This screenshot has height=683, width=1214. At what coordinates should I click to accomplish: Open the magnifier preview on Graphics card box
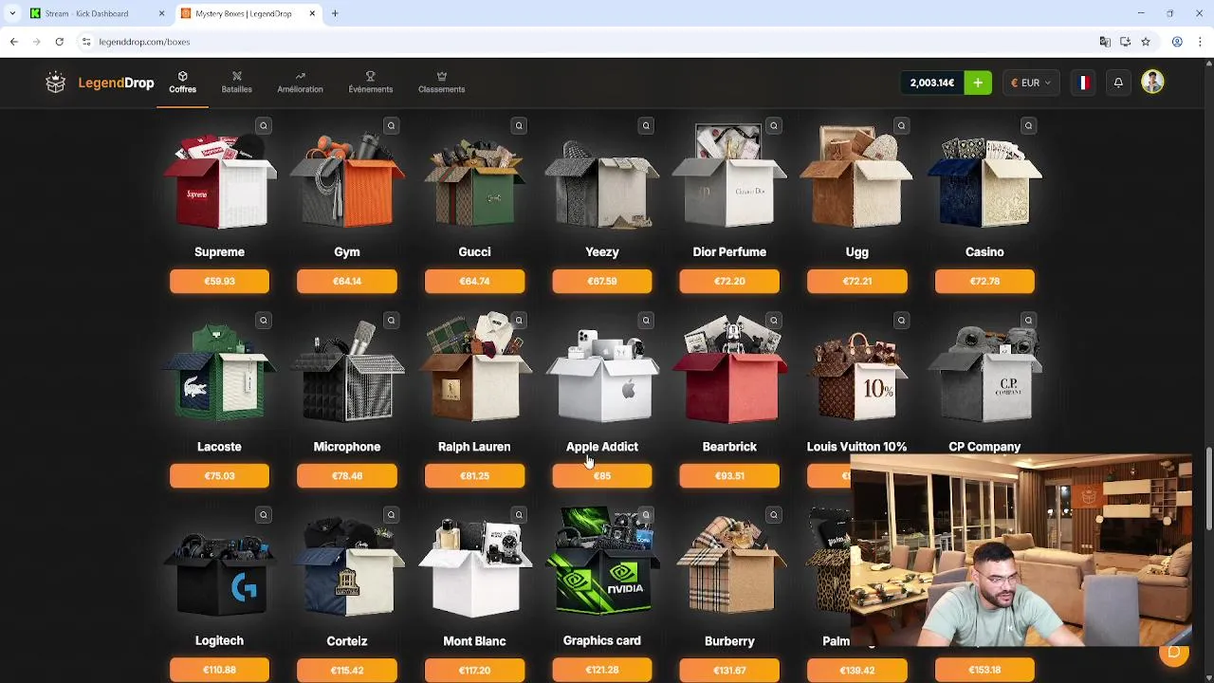(646, 514)
